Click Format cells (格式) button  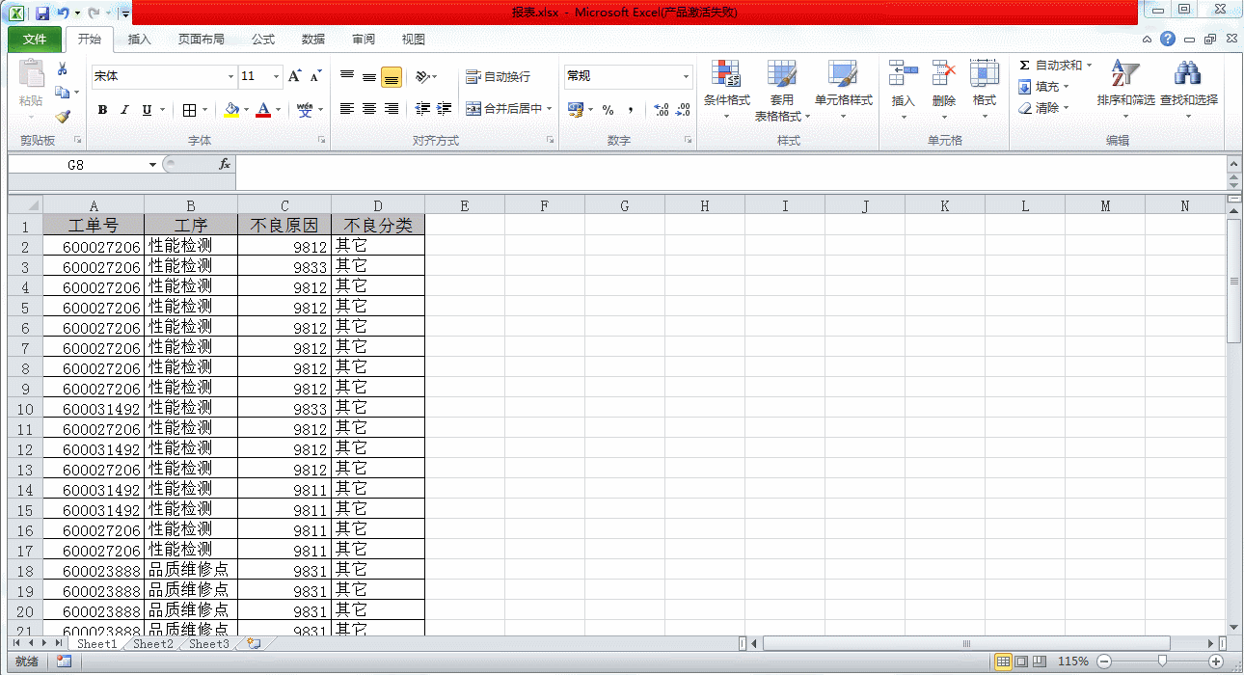pos(985,89)
